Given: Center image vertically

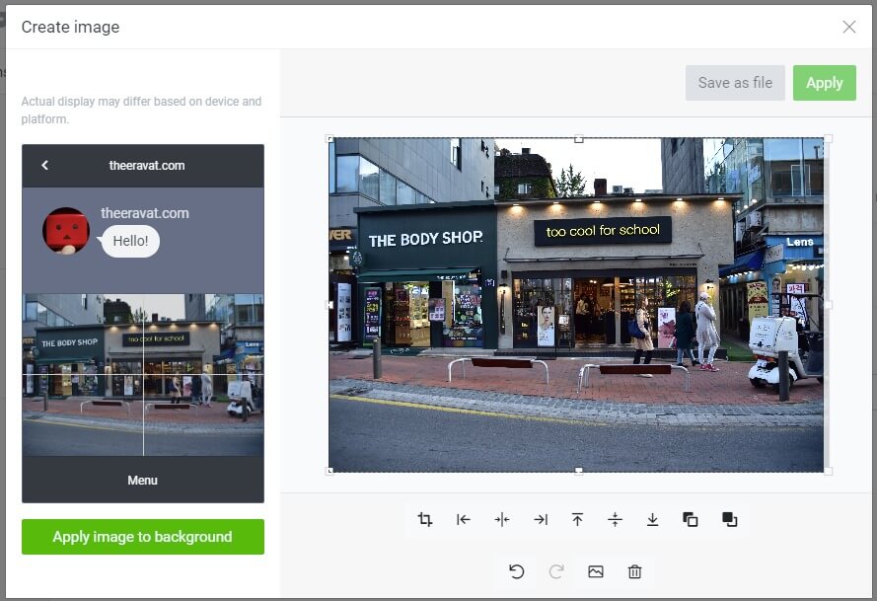Looking at the screenshot, I should tap(615, 519).
